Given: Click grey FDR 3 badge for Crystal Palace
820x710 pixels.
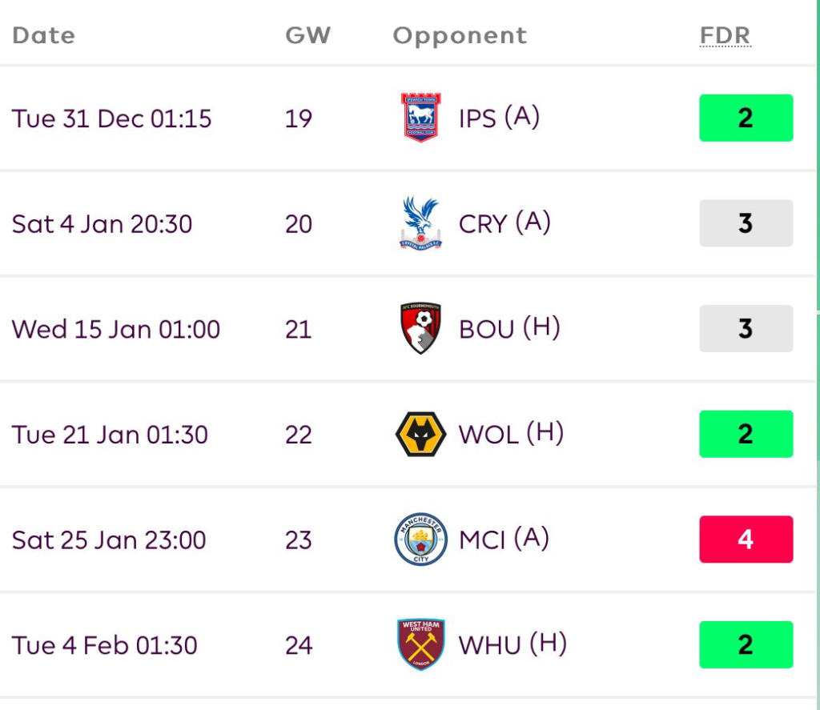Looking at the screenshot, I should [x=746, y=223].
